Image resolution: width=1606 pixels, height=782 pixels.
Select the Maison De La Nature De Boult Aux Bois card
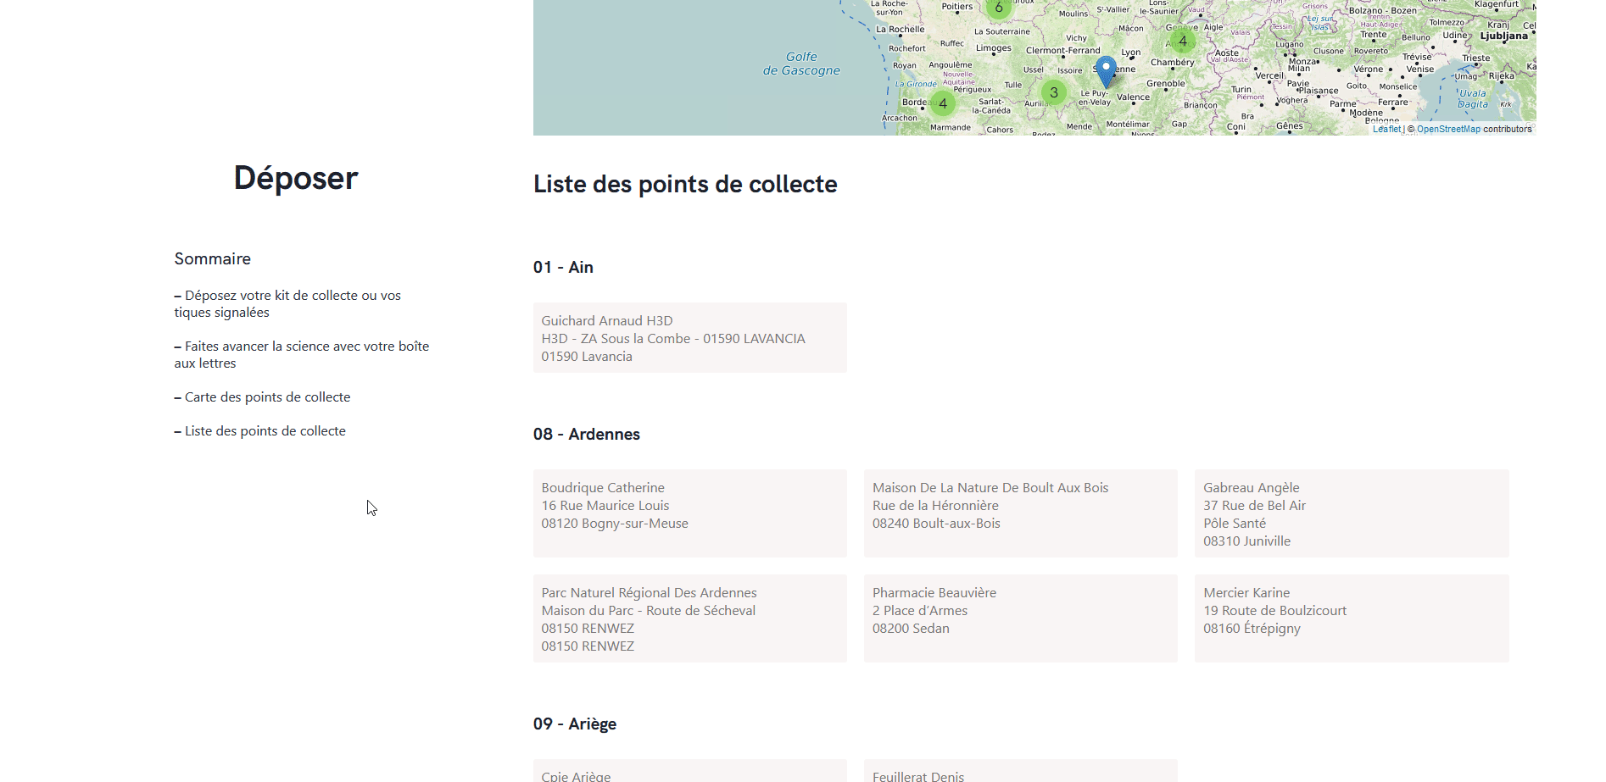[1020, 513]
